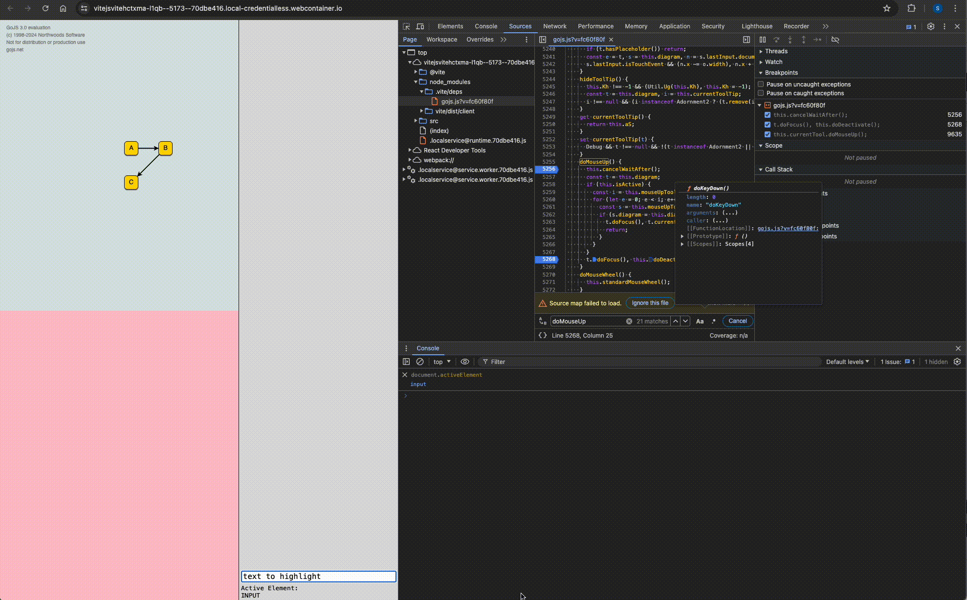Open the browser extensions puzzle icon
This screenshot has height=600, width=967.
(x=912, y=8)
